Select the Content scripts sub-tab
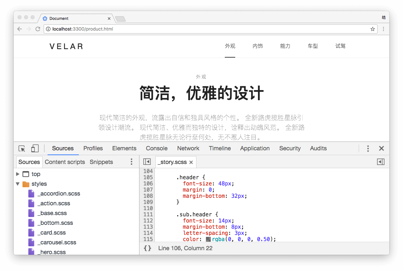 coord(65,162)
